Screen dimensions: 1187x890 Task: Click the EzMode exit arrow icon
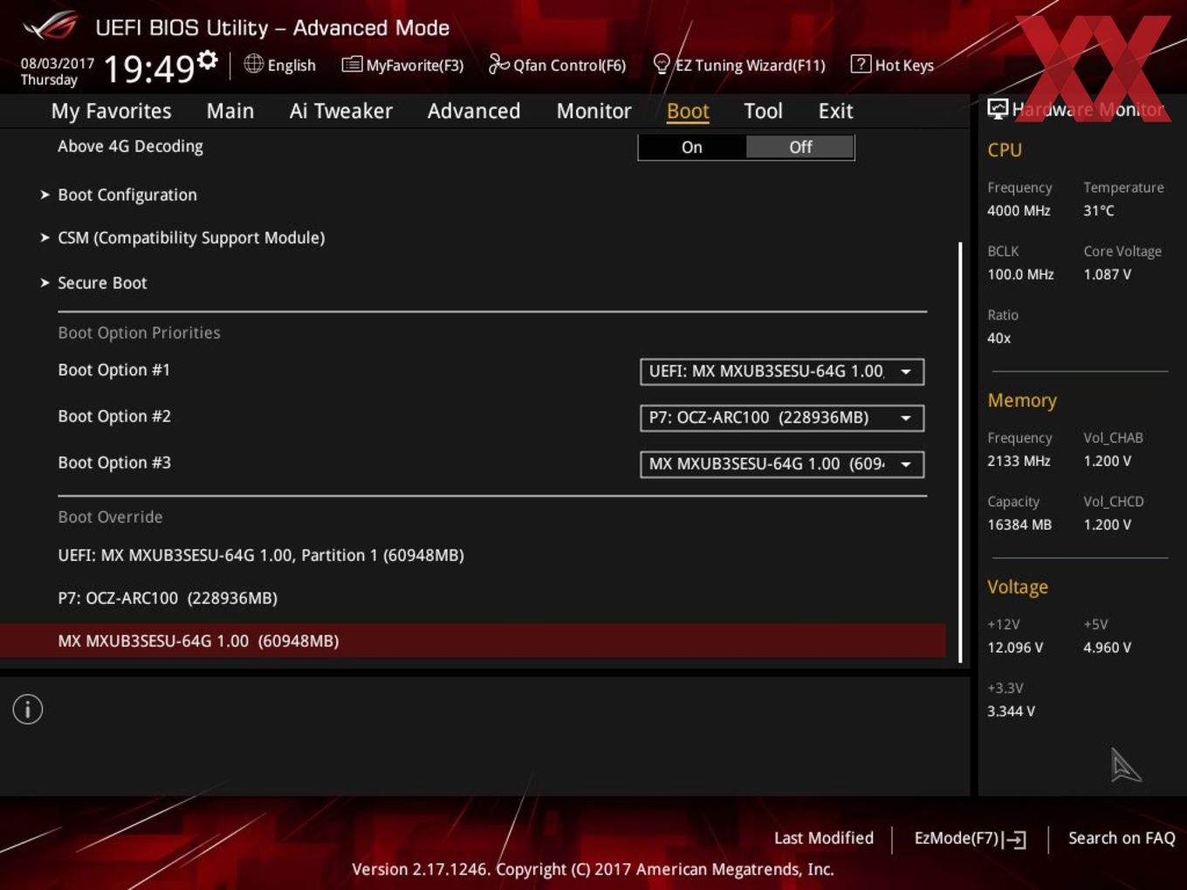1014,839
